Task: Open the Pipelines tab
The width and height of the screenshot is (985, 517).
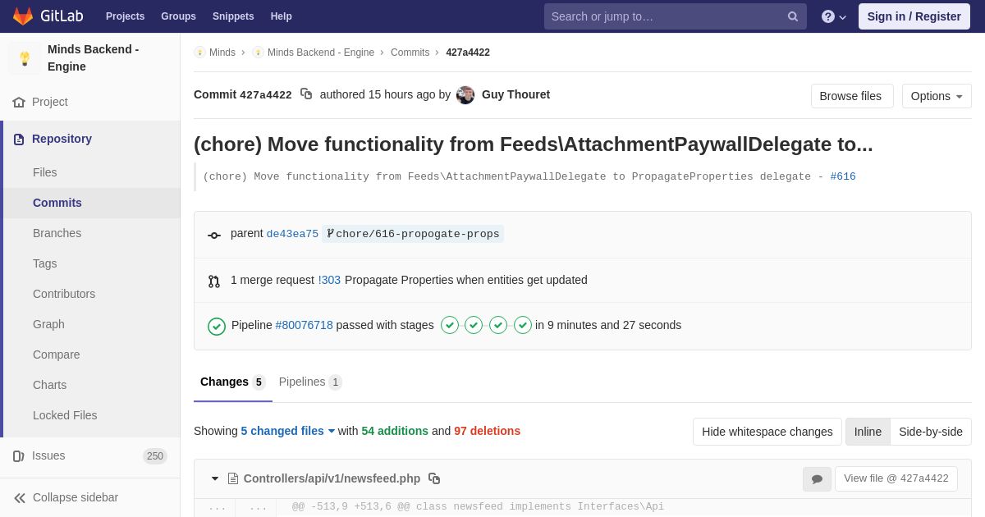Action: coord(310,382)
